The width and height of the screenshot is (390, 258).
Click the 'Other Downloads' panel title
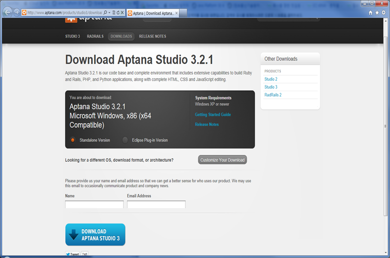(281, 59)
